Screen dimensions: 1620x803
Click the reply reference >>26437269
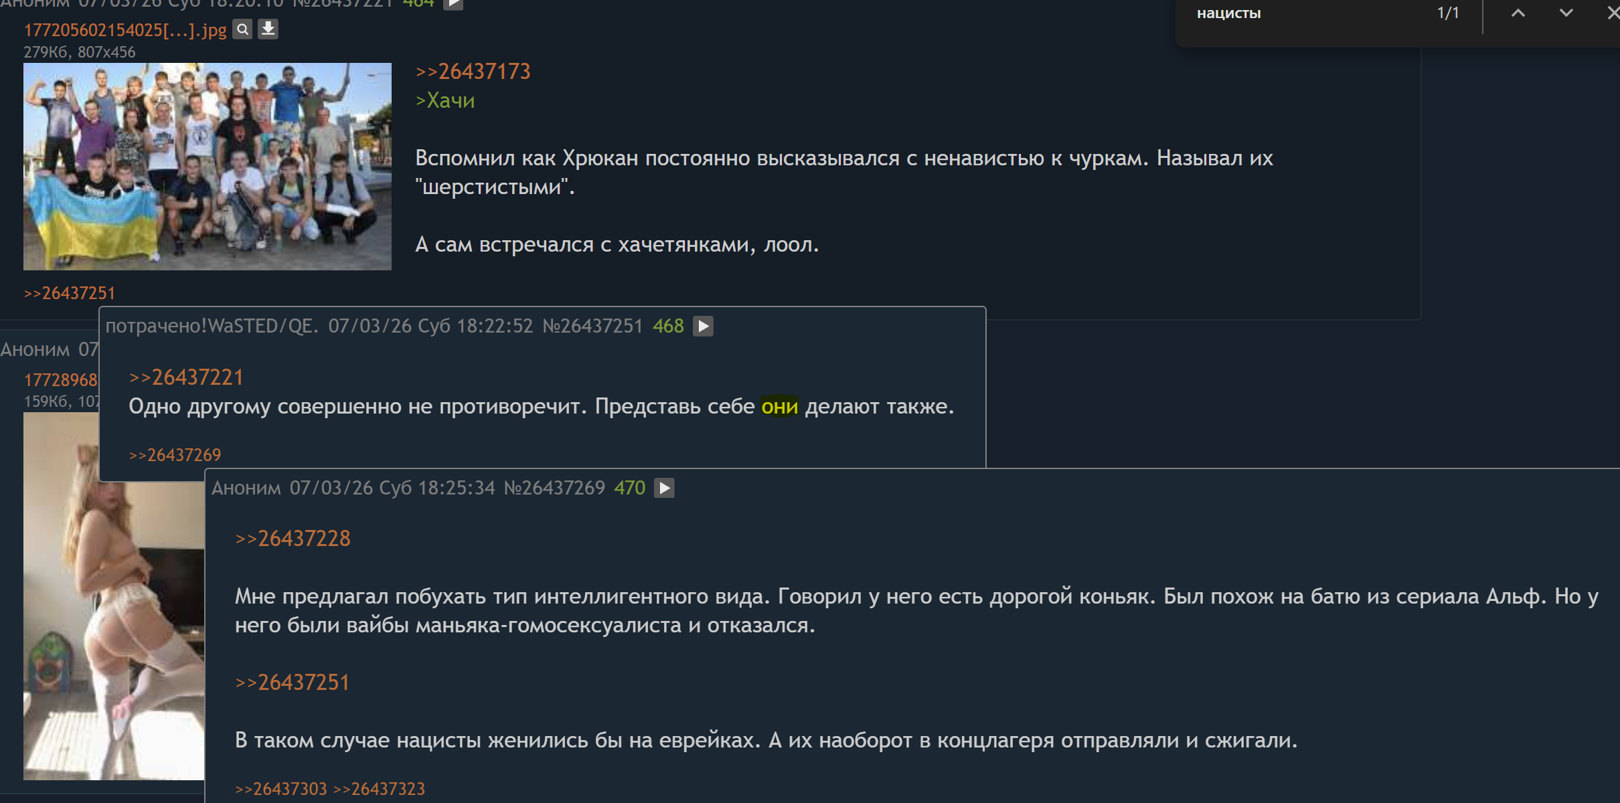(x=175, y=455)
